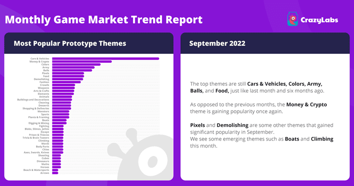Click the Money & Crypto bar

(x=82, y=61)
